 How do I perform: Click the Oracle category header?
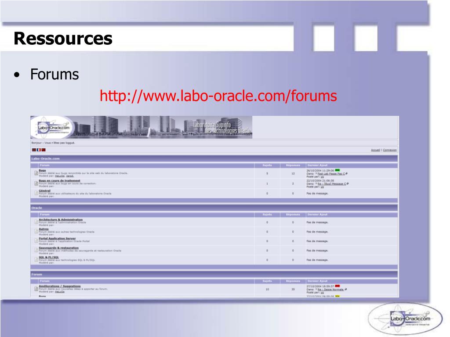[x=214, y=208]
